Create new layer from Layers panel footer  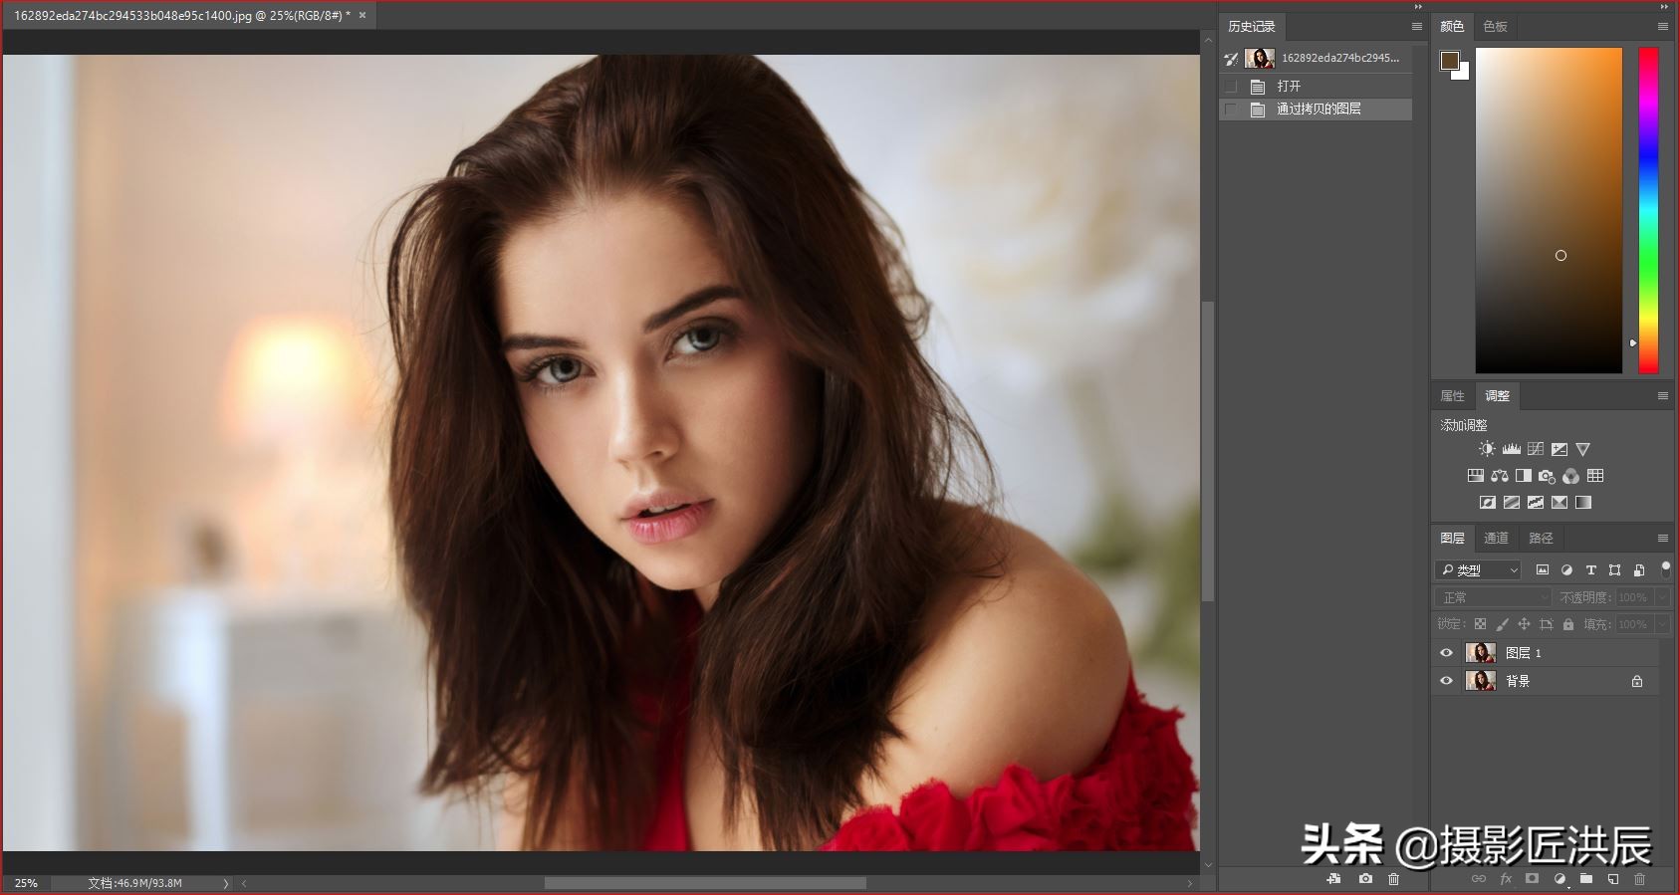pos(1613,879)
